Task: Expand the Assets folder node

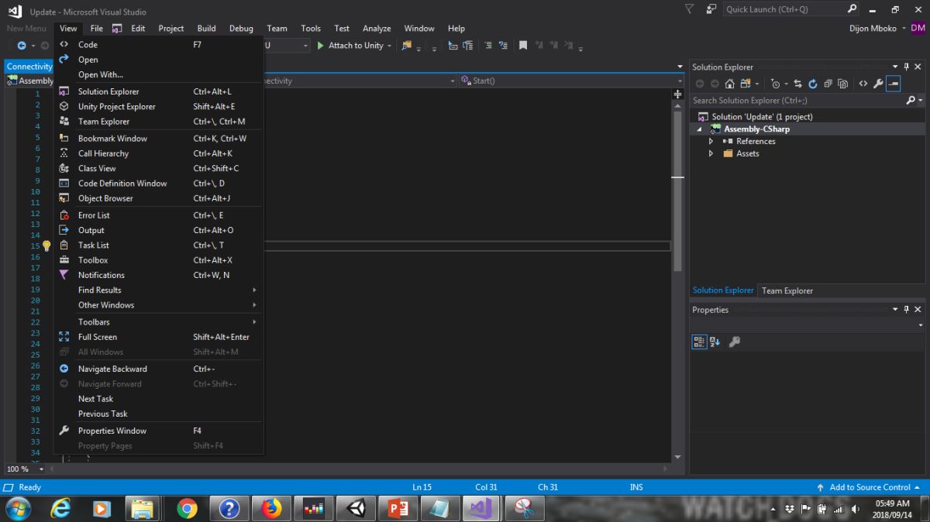Action: [711, 153]
